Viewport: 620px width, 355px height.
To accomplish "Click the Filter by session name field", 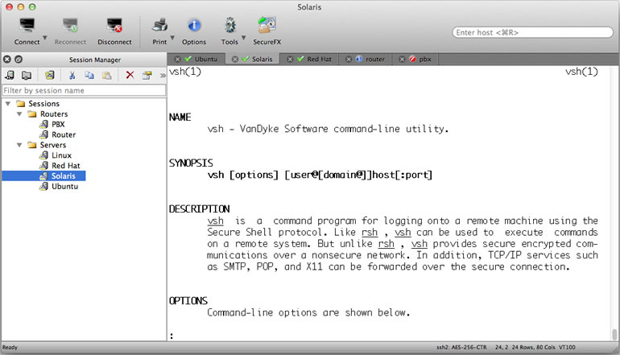I will click(x=82, y=90).
